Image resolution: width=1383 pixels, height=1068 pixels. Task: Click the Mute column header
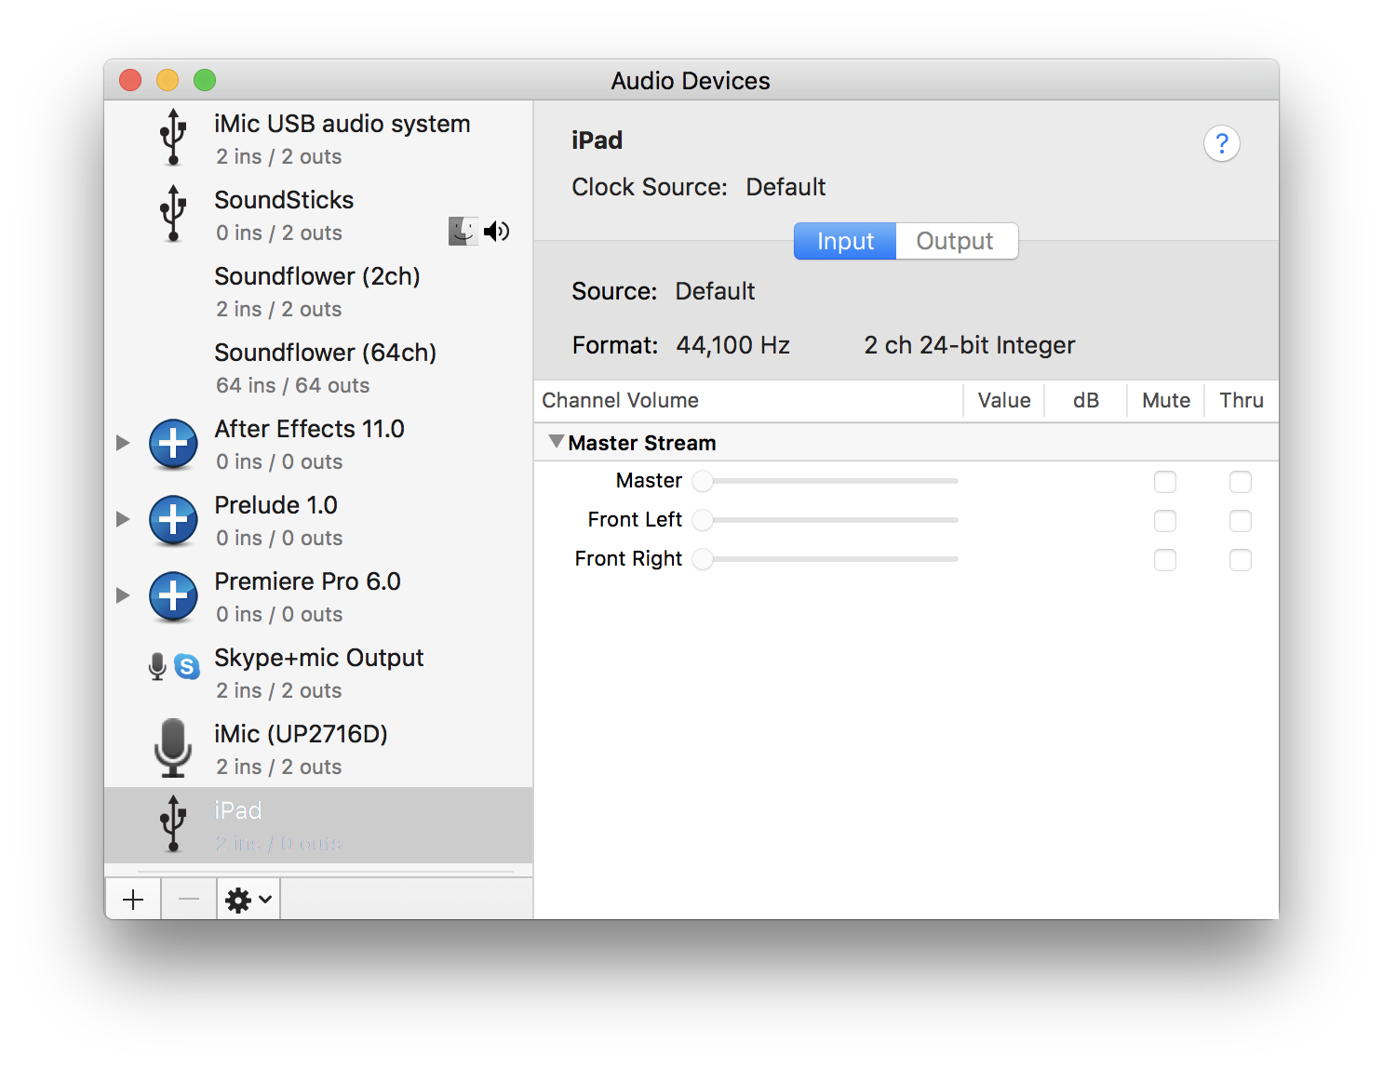pos(1166,400)
